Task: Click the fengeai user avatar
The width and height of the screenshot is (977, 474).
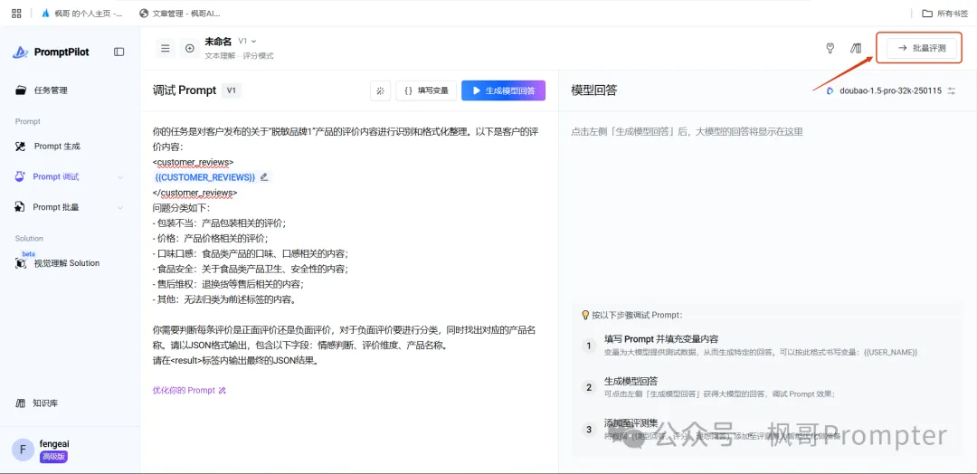Action: 23,450
